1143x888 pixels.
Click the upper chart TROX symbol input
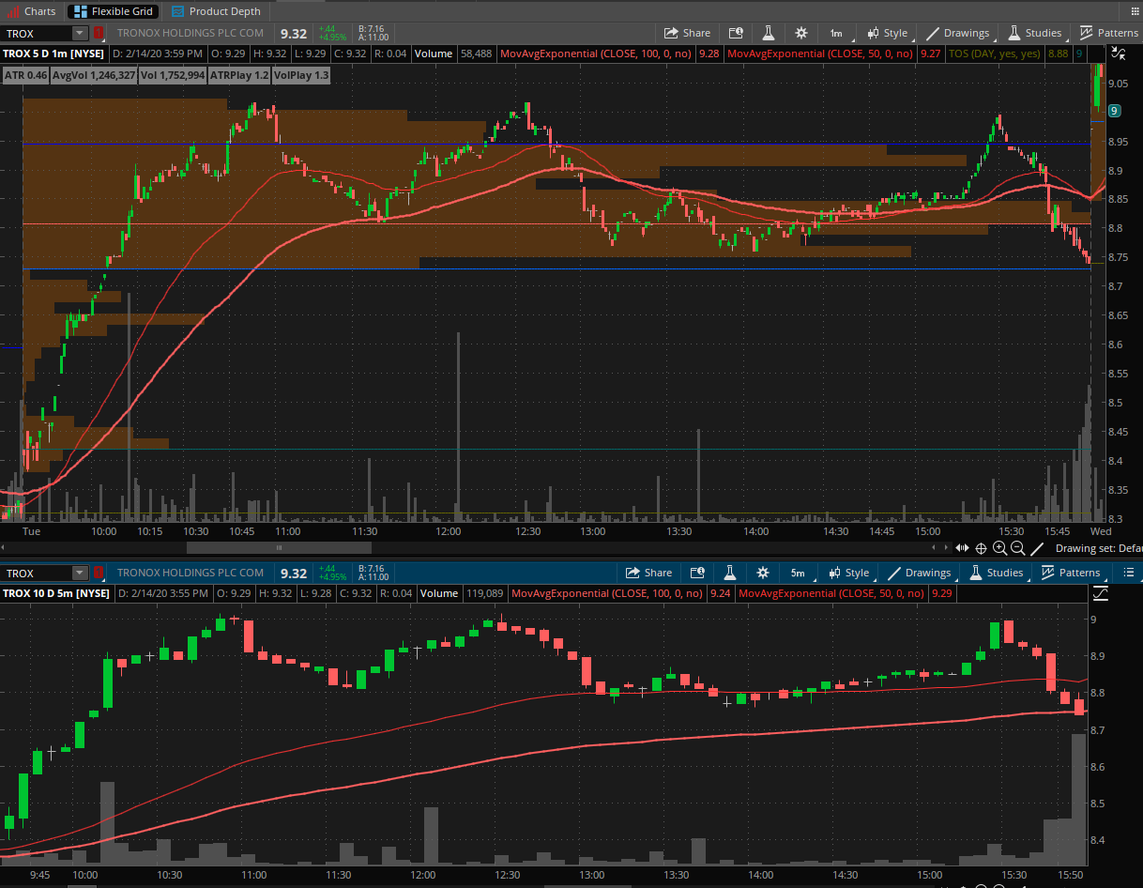click(37, 33)
